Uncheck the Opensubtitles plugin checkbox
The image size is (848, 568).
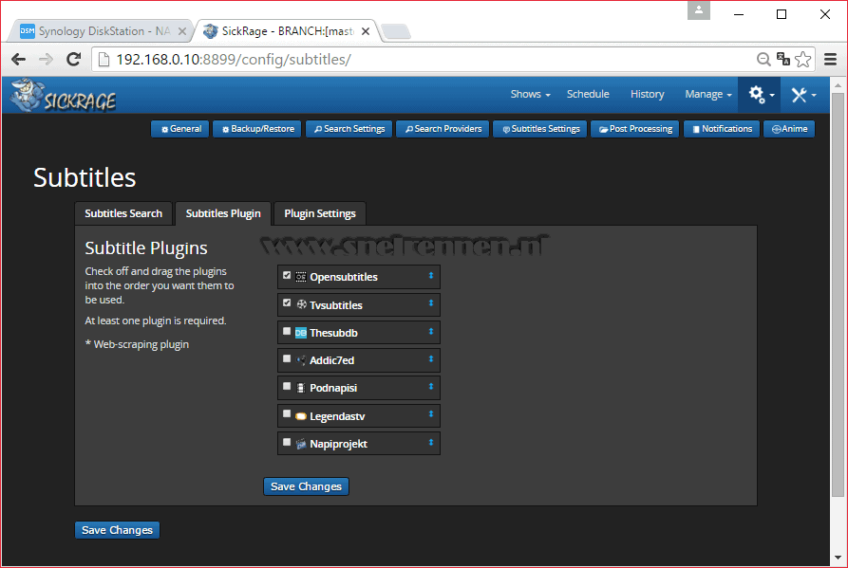[287, 275]
